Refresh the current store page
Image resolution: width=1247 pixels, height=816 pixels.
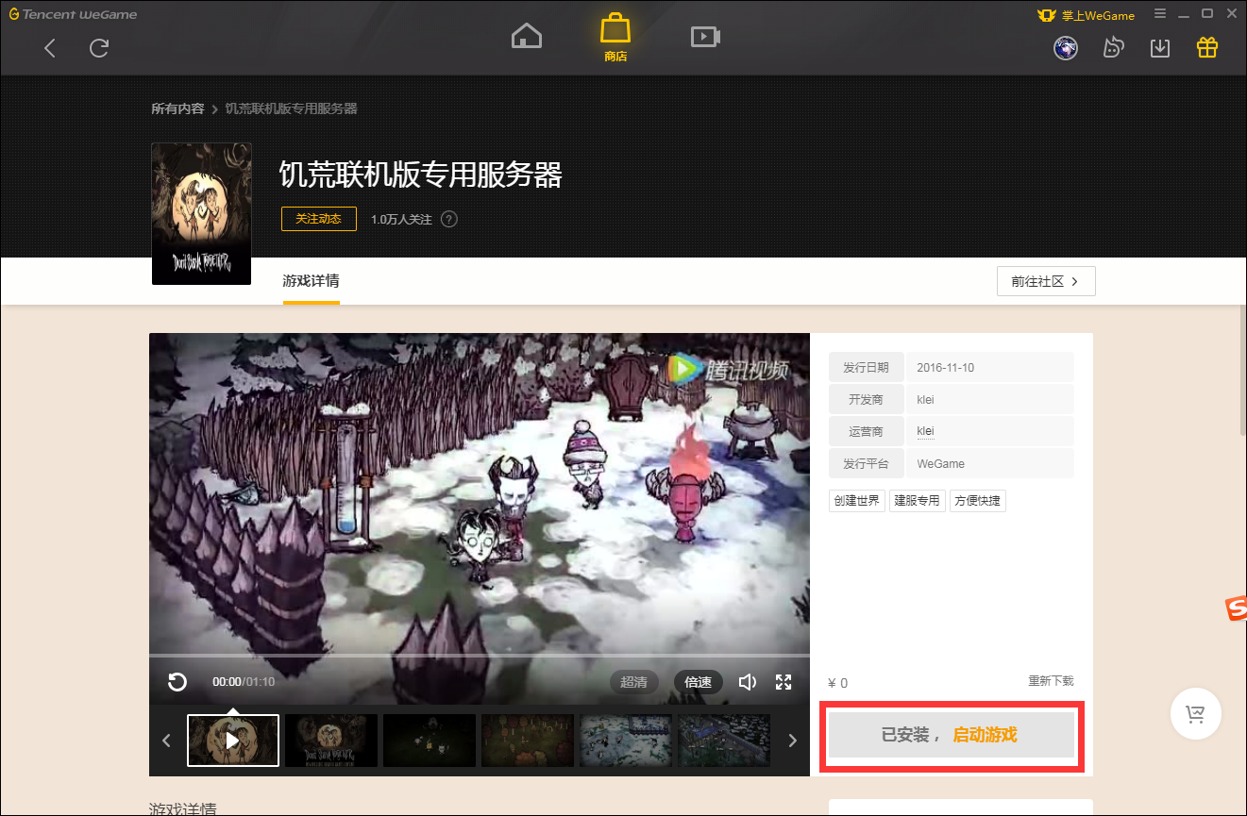point(99,48)
